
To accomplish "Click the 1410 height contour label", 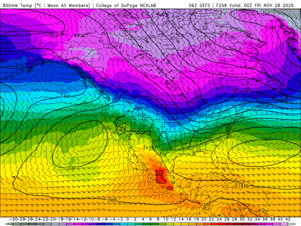I will (x=212, y=105).
